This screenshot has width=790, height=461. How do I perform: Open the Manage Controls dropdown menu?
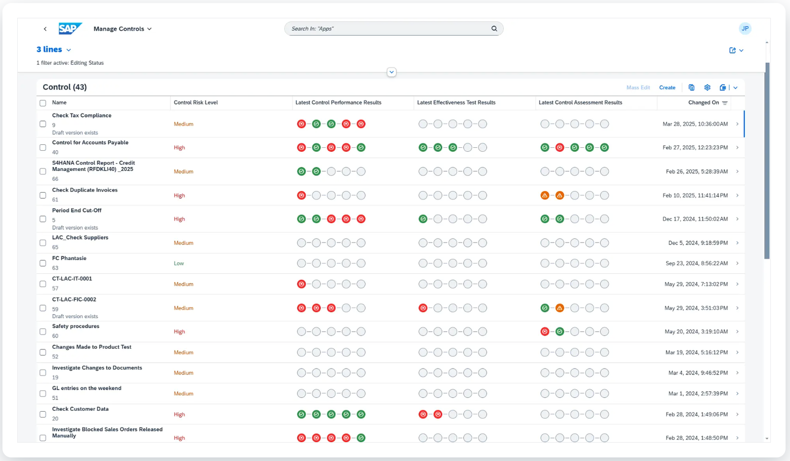click(x=122, y=29)
